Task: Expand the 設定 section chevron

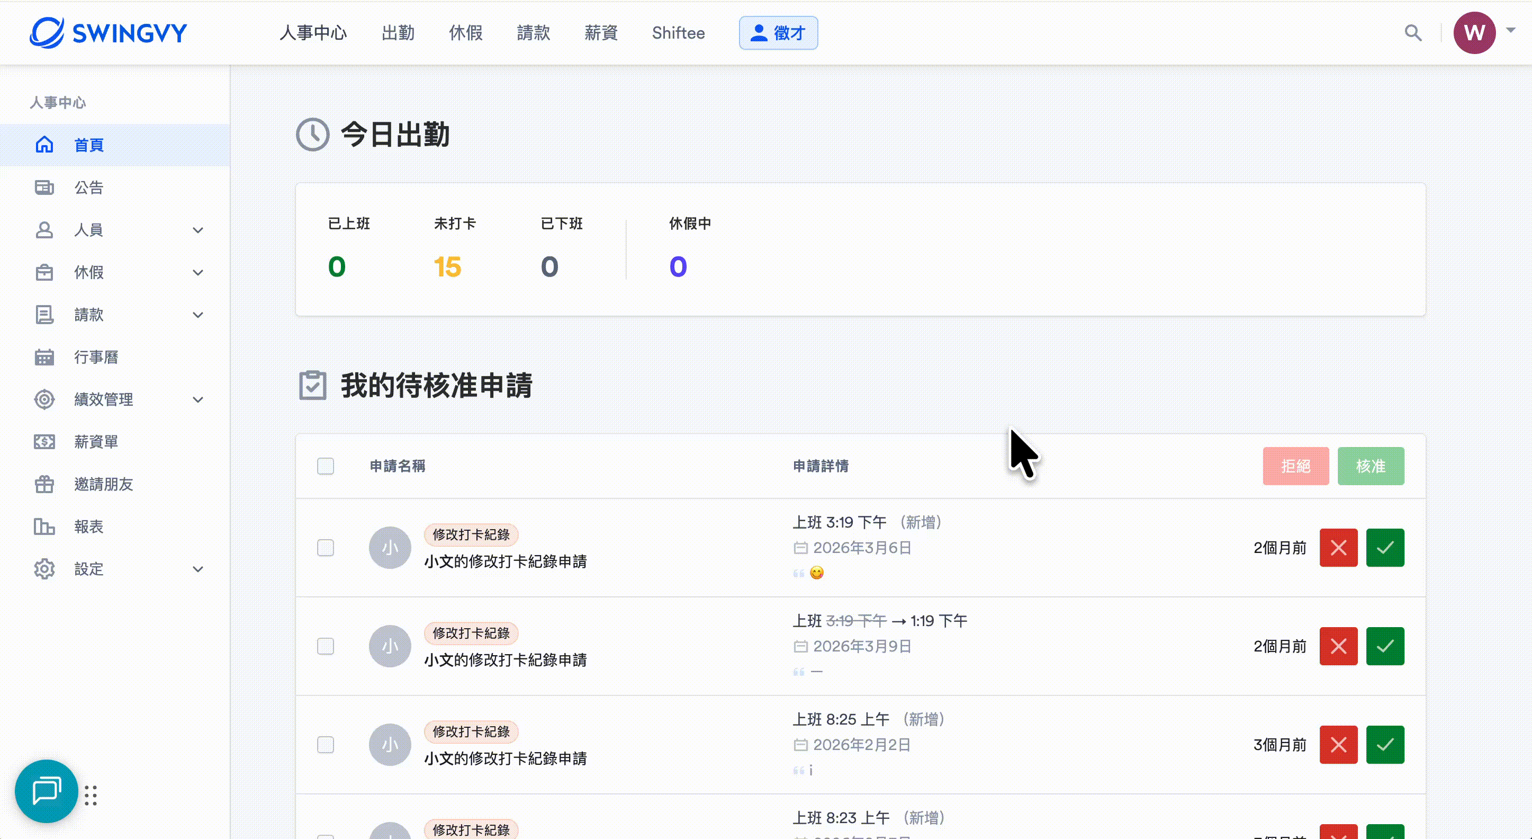Action: pos(198,569)
